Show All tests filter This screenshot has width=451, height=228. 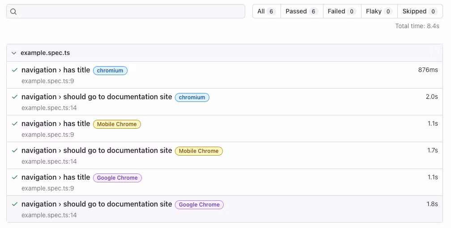point(267,11)
